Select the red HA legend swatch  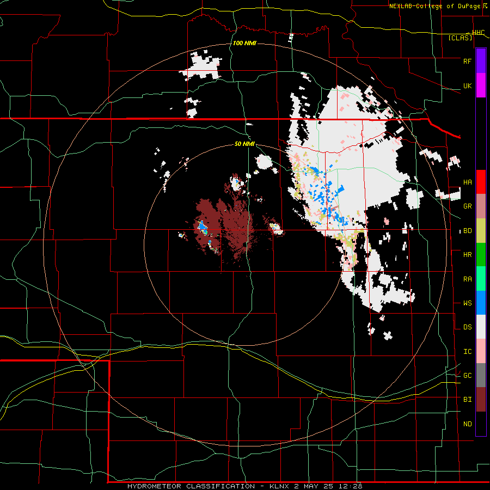(481, 182)
